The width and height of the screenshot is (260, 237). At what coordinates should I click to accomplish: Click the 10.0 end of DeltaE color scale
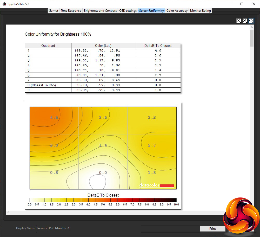(x=176, y=204)
